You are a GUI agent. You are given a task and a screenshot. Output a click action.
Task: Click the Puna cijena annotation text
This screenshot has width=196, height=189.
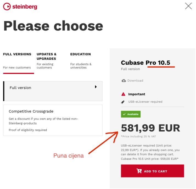(x=68, y=156)
